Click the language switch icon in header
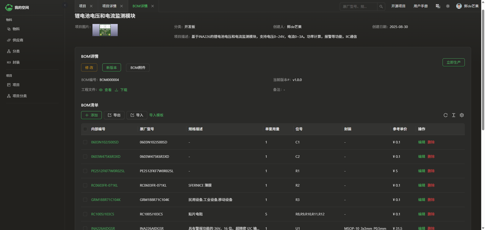 tap(438, 6)
